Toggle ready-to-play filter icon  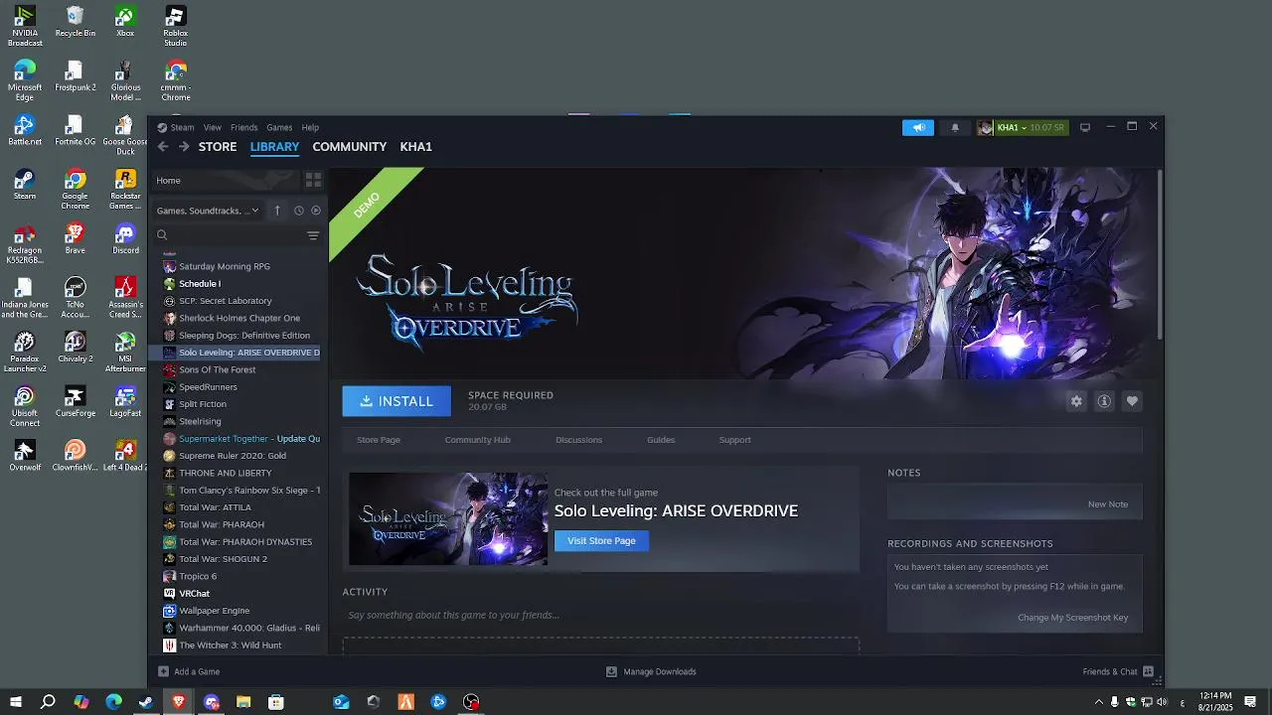pyautogui.click(x=316, y=211)
